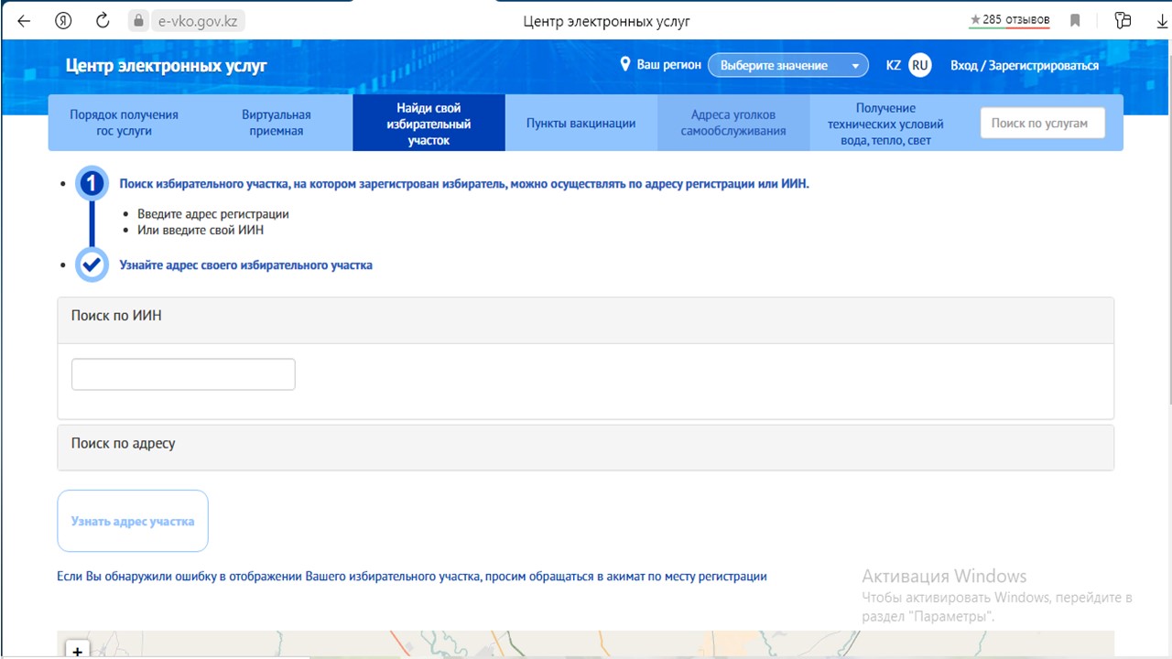The height and width of the screenshot is (659, 1172).
Task: Open Адреса уголков самообслуживания tab
Action: coord(733,123)
